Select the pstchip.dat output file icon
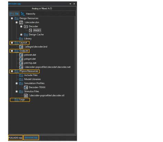 click(x=21, y=63)
